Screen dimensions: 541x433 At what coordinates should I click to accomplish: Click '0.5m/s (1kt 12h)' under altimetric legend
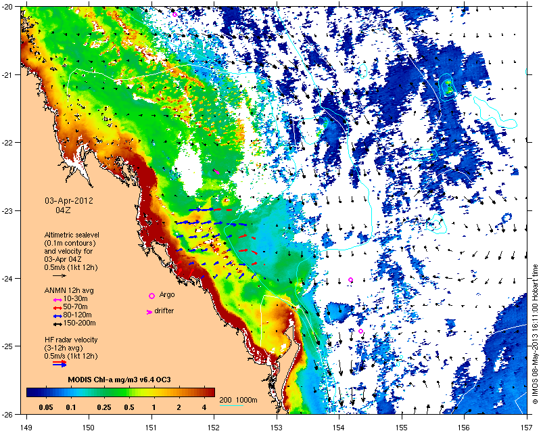(x=71, y=267)
